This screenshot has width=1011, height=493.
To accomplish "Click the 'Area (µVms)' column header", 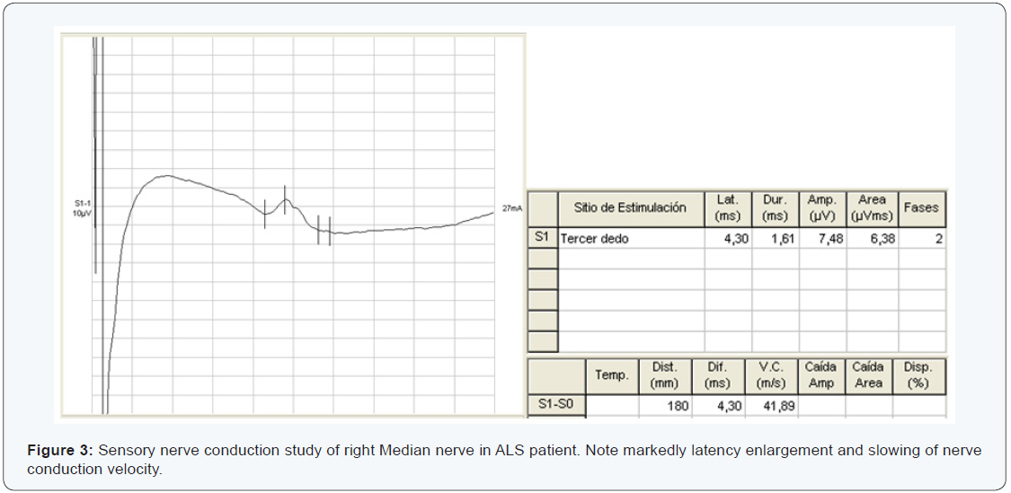I will point(872,207).
